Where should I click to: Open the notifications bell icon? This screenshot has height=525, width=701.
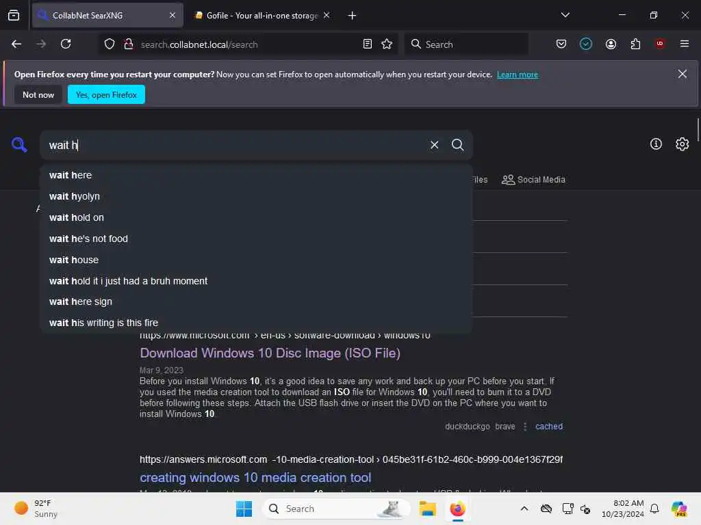pyautogui.click(x=654, y=509)
